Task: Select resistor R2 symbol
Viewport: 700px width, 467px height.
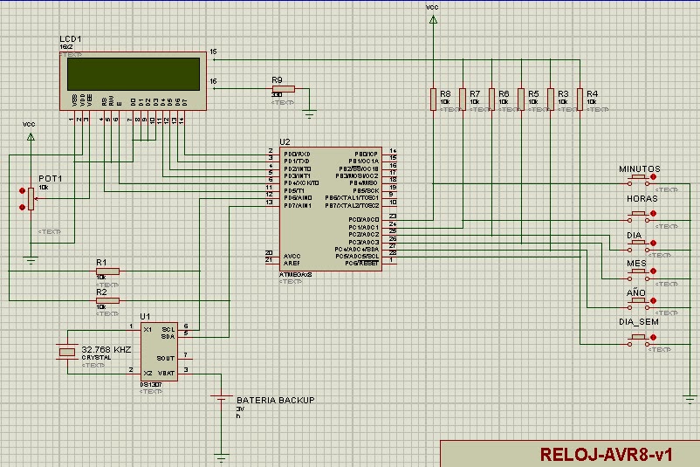Action: [107, 300]
